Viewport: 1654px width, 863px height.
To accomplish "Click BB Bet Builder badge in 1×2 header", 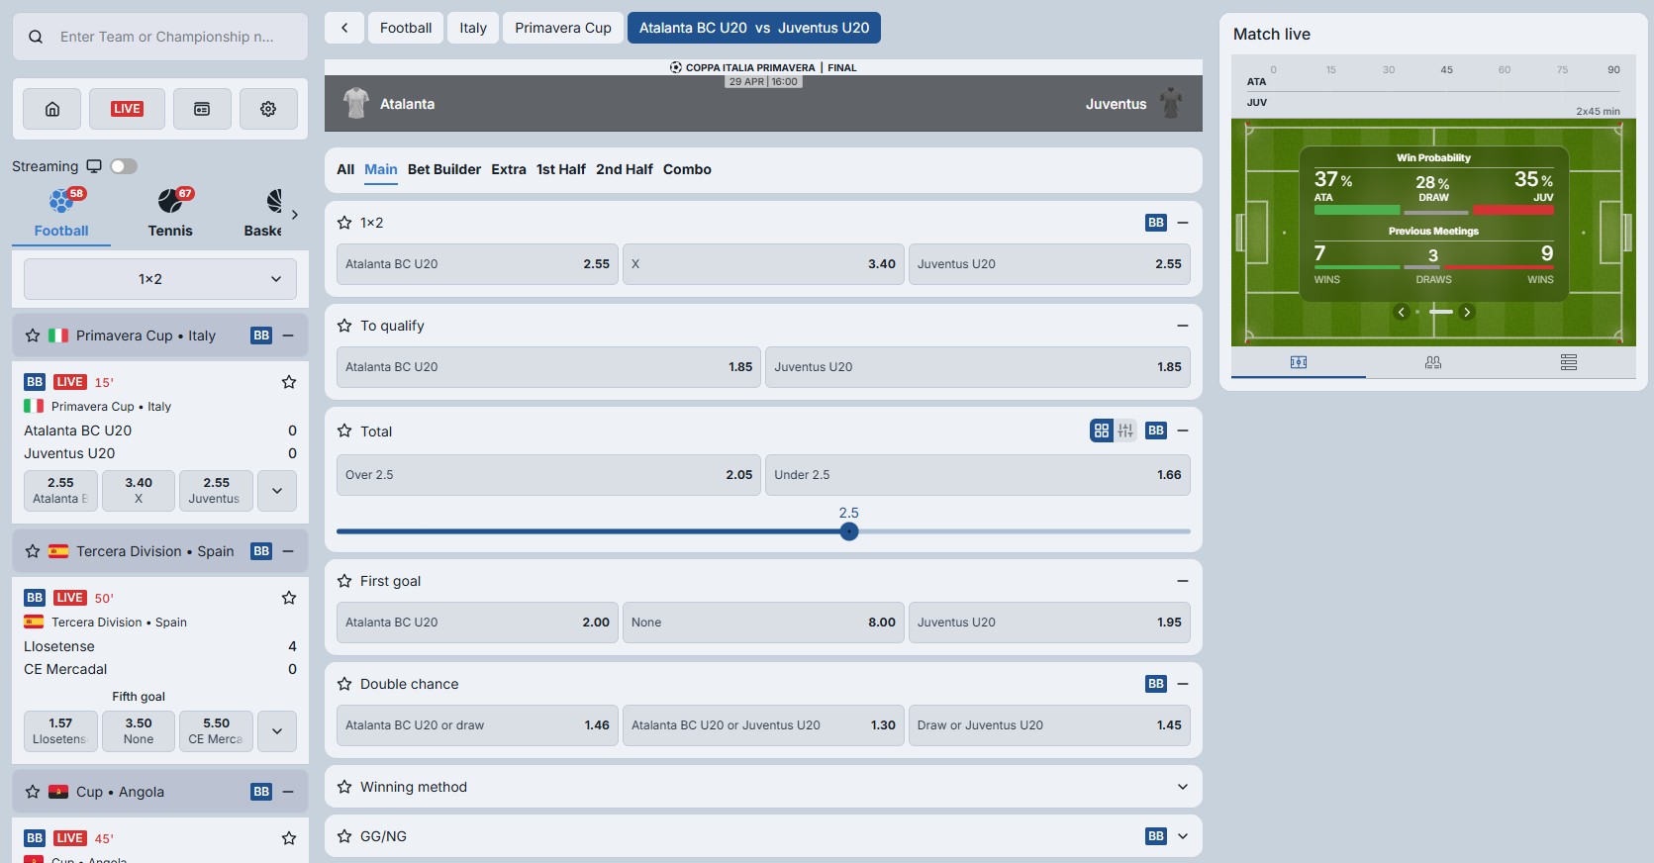I will coord(1156,223).
